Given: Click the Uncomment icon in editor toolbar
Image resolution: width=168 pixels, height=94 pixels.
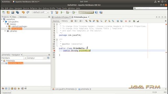Looking at the screenshot, I should tap(138, 21).
